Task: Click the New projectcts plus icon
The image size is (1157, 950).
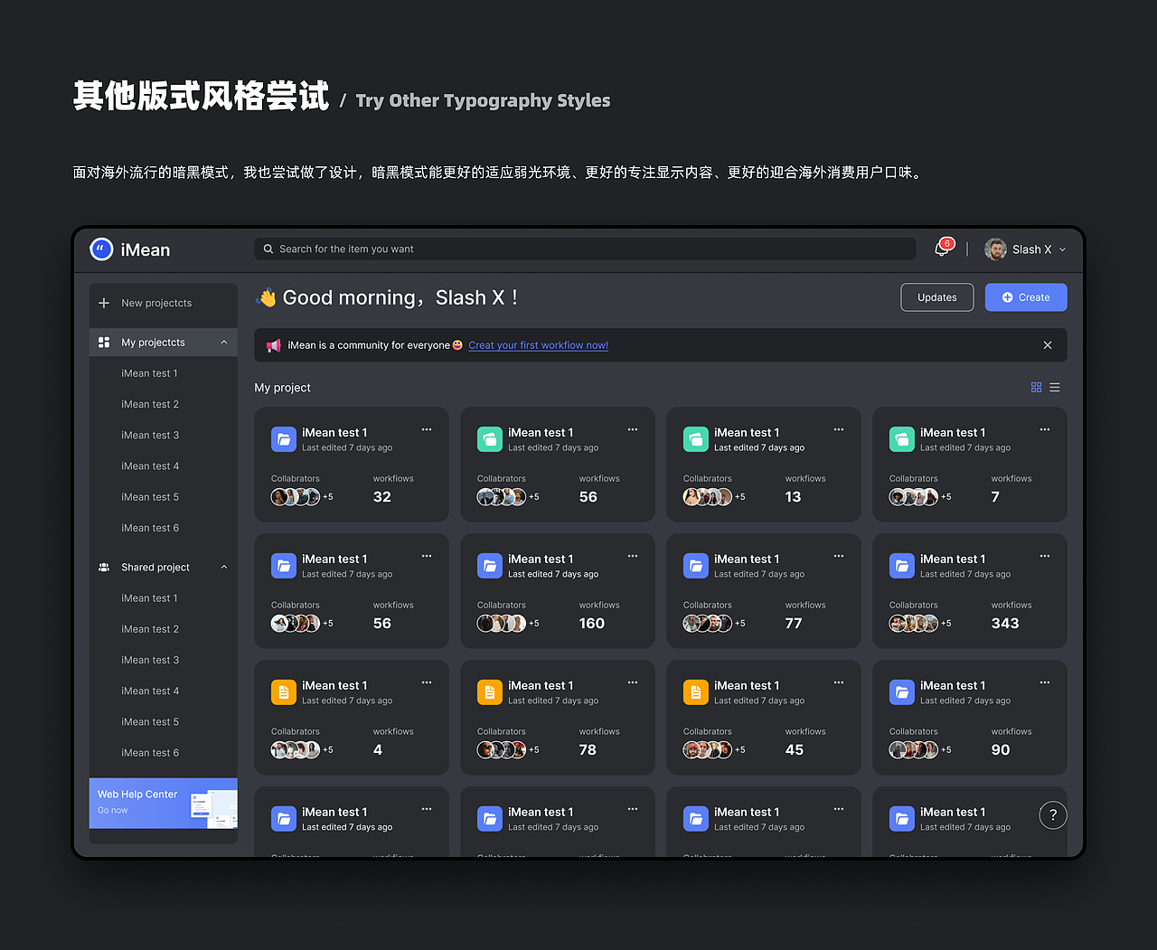Action: click(104, 304)
